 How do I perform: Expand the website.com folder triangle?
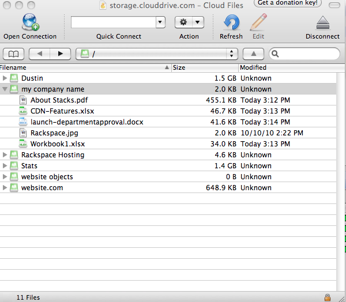coord(5,187)
